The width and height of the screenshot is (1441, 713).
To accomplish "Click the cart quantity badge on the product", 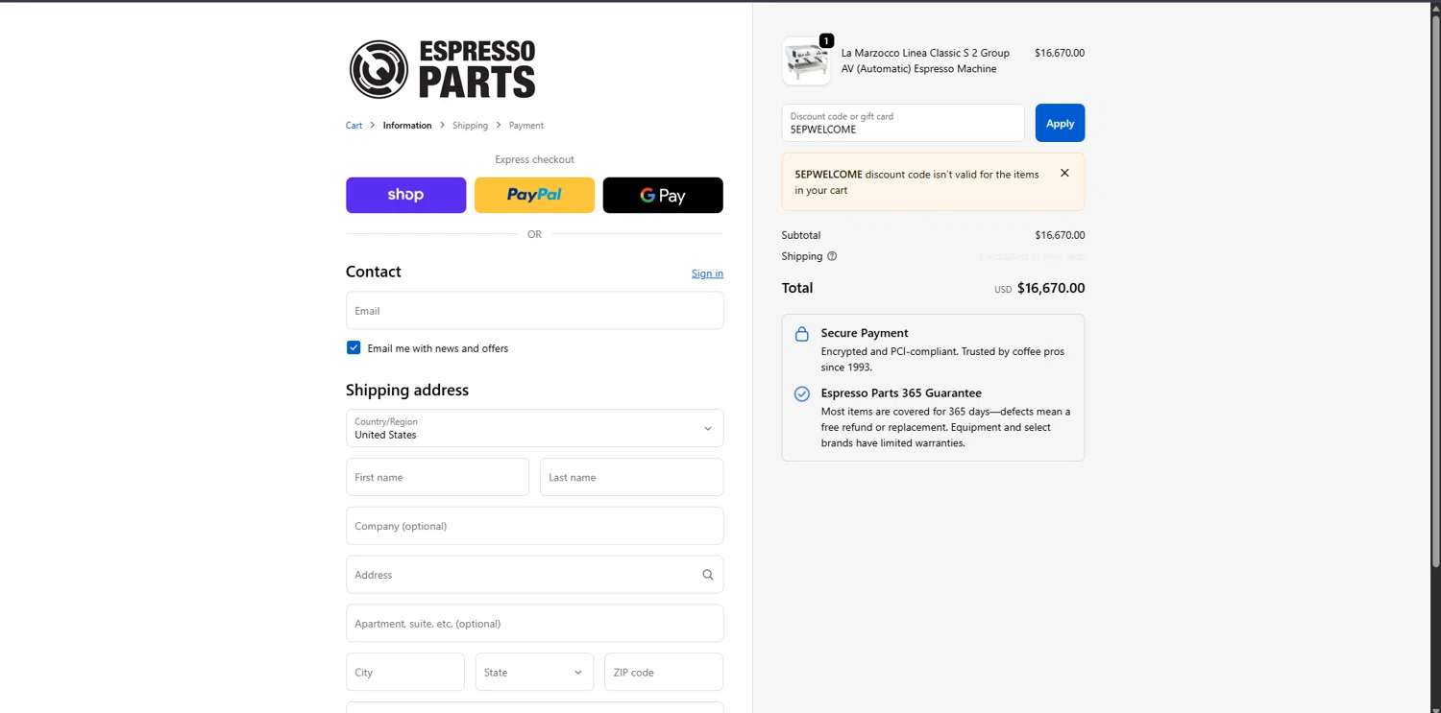I will pos(826,40).
